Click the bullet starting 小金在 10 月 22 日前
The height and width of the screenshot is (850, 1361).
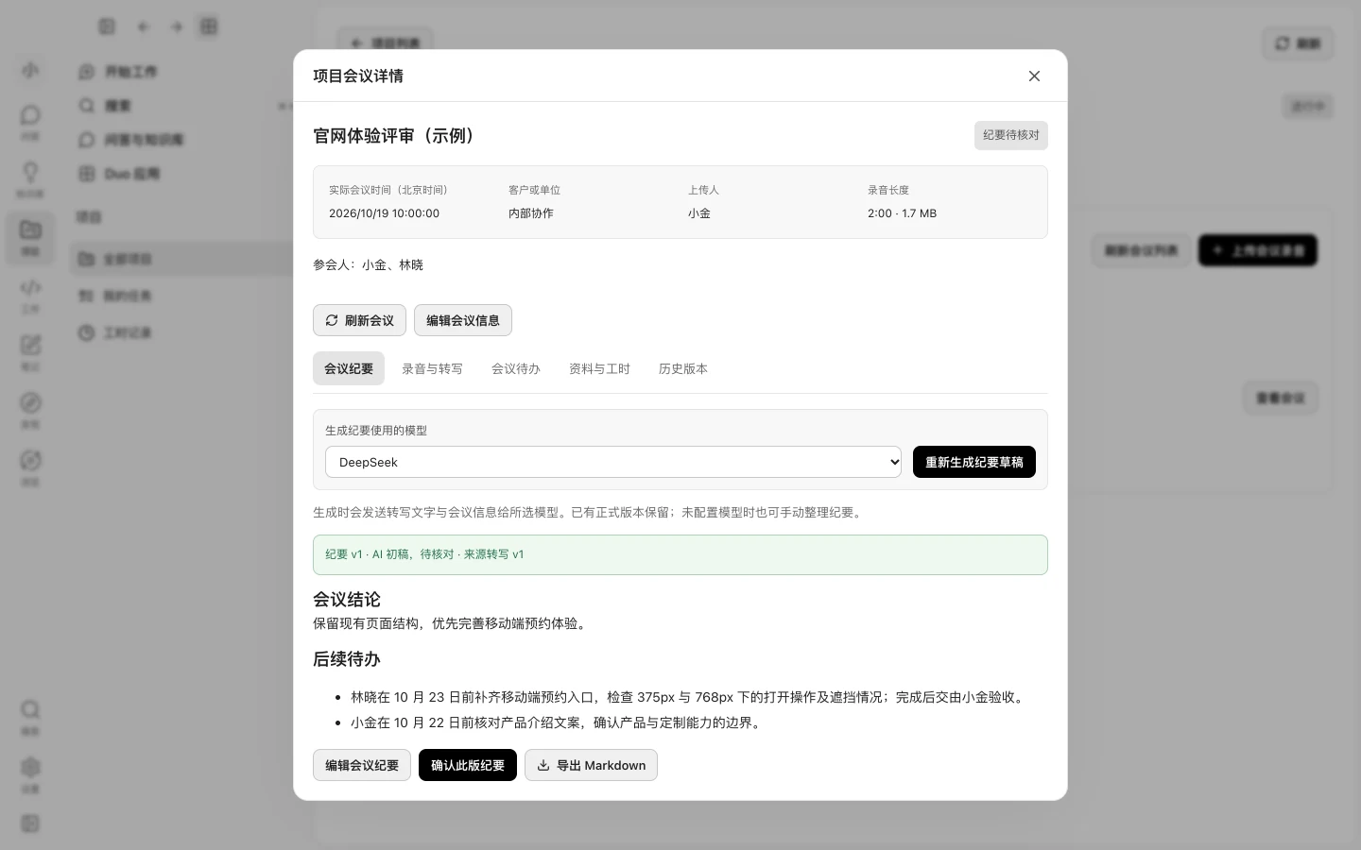tap(558, 722)
